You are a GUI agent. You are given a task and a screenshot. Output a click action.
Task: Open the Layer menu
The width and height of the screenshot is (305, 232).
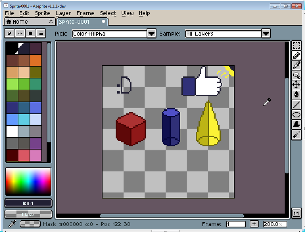tap(63, 13)
